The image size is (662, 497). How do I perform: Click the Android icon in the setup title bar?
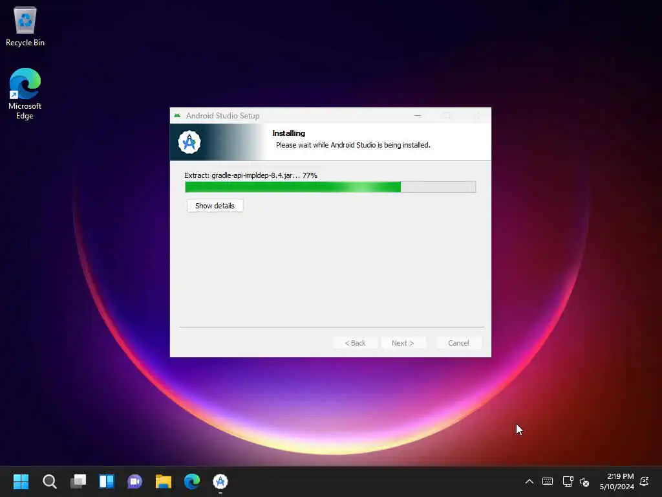(177, 115)
